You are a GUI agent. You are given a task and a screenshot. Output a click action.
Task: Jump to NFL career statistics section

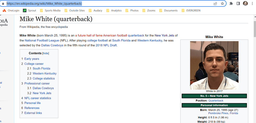tap(38, 98)
